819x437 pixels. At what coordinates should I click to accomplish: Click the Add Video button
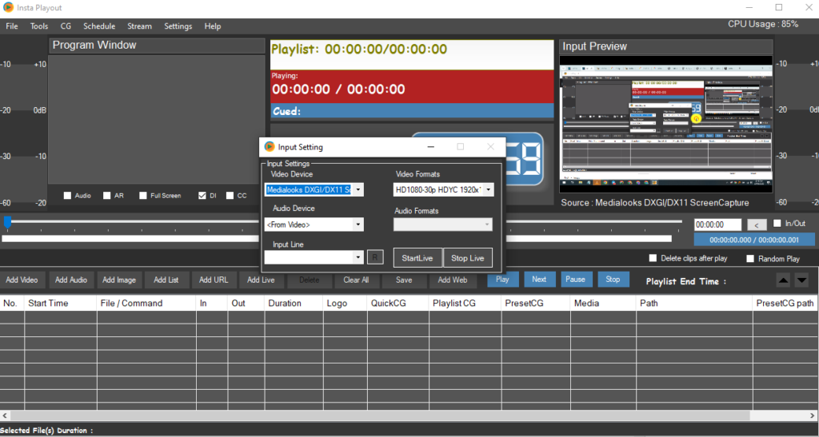click(x=22, y=280)
